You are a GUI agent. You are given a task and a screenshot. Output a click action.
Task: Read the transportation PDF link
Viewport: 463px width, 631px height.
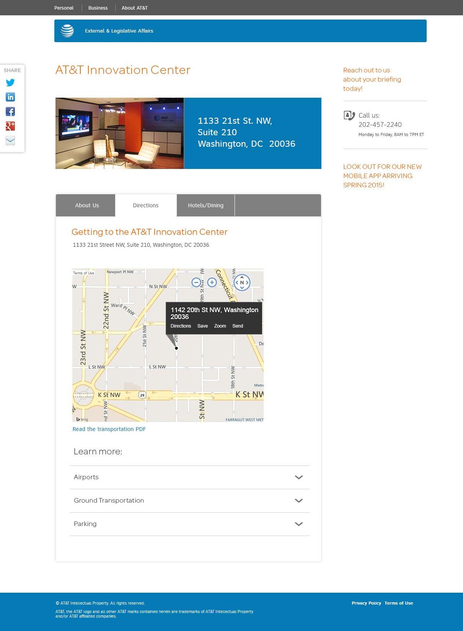point(109,429)
